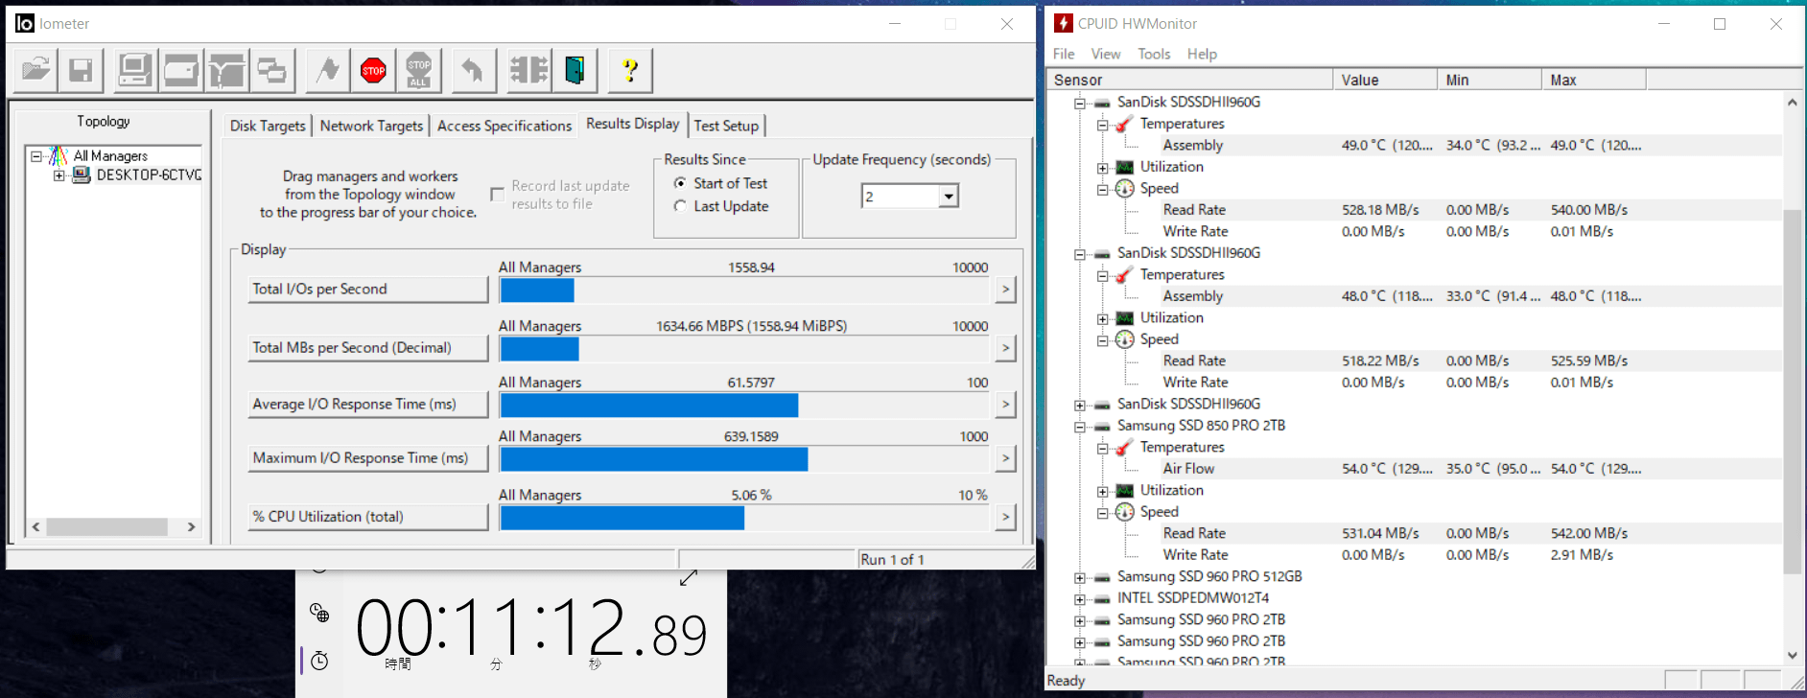Click the thermometer icon above the Air Flow row
Image resolution: width=1807 pixels, height=698 pixels.
pyautogui.click(x=1124, y=448)
